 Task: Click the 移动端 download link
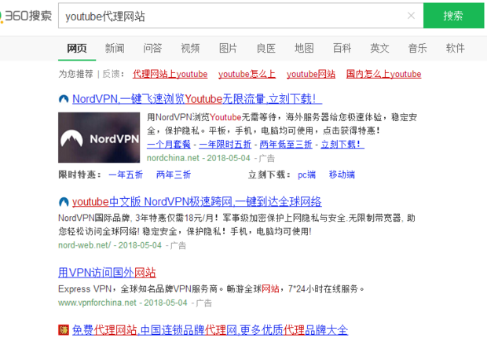pos(342,175)
